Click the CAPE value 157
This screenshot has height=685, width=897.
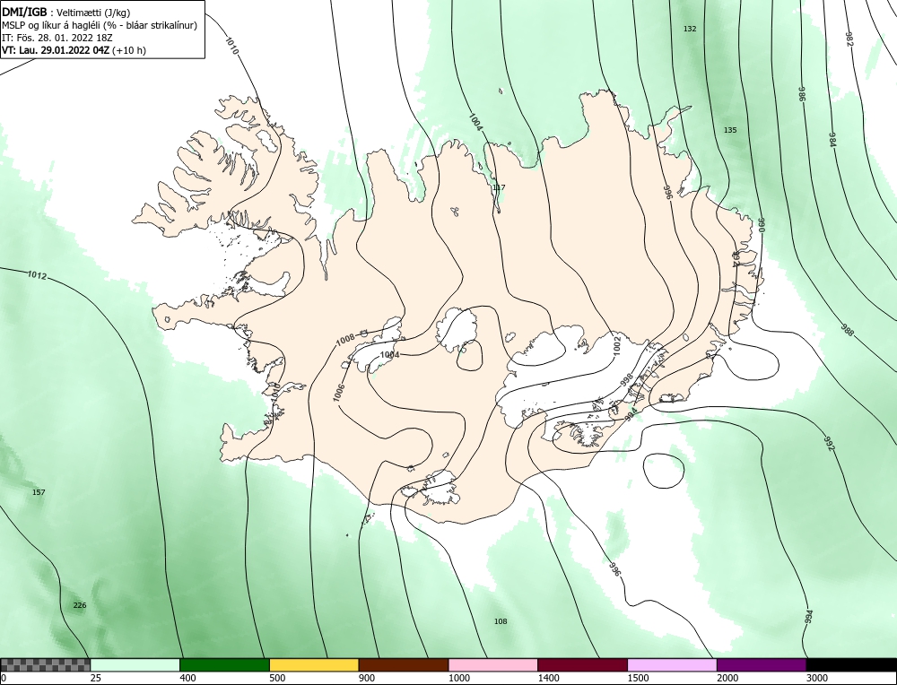coord(39,492)
